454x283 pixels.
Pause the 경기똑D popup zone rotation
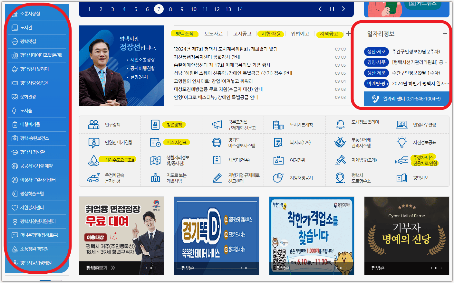(246, 268)
